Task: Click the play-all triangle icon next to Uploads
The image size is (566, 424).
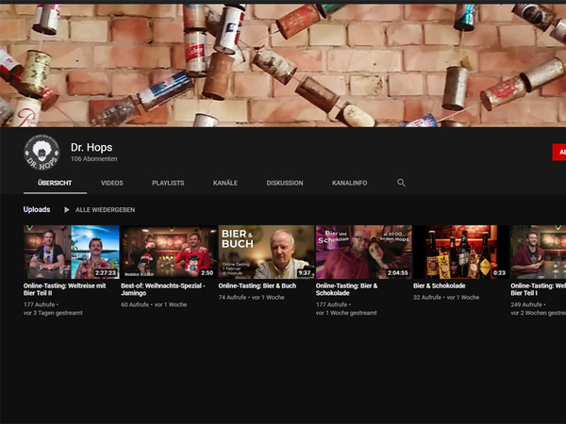Action: pos(66,210)
